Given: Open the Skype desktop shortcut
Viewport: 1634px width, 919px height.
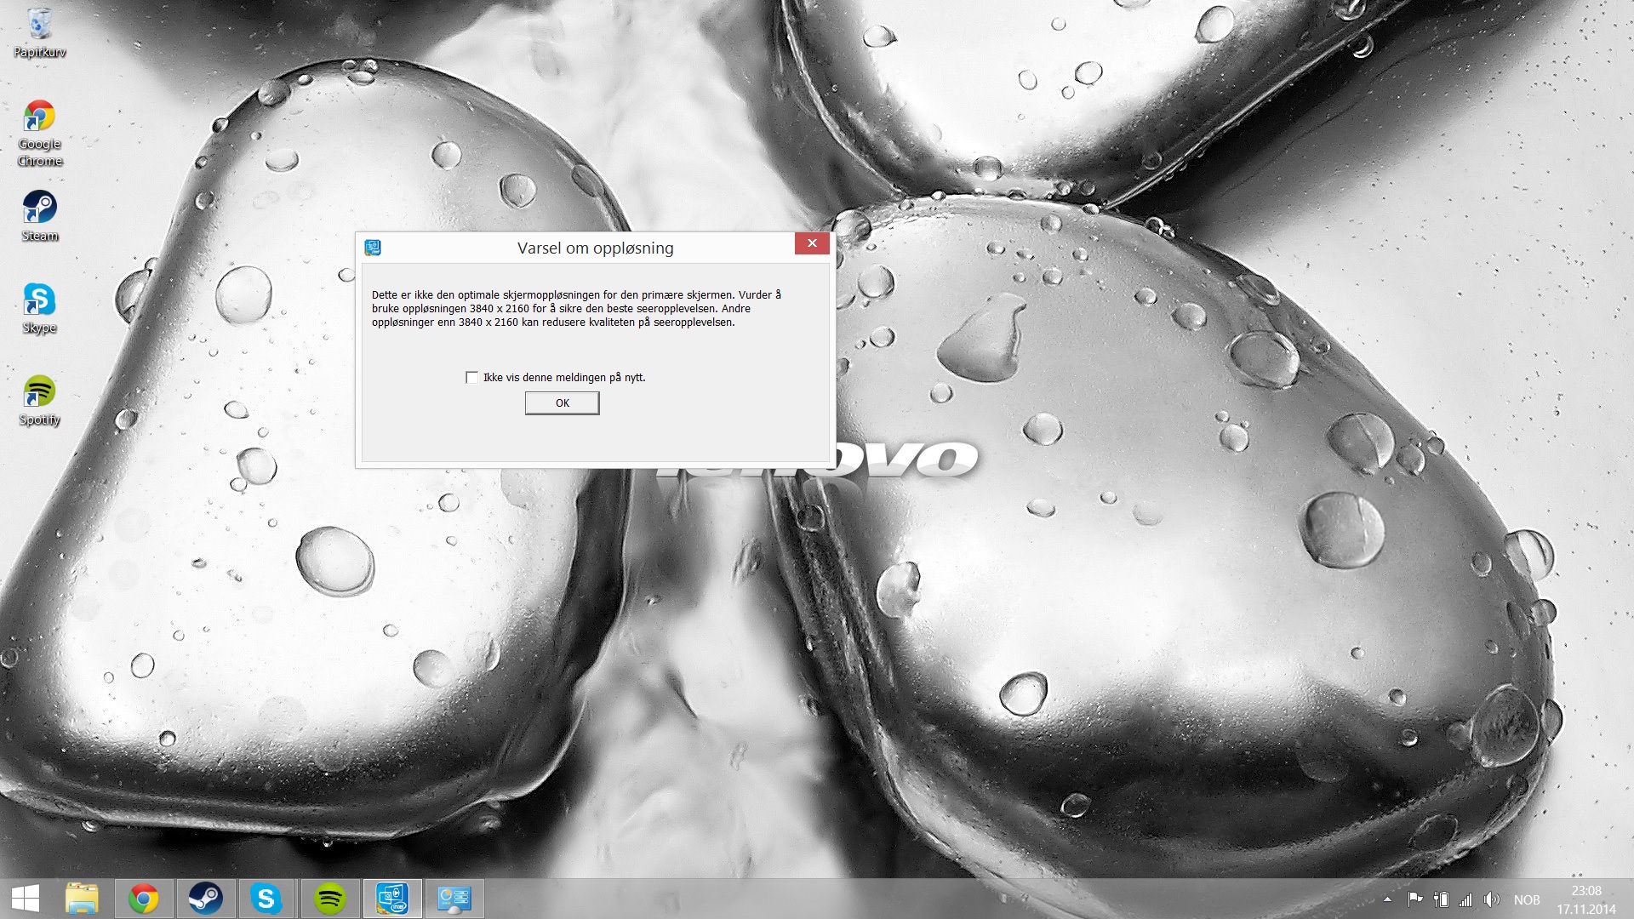Looking at the screenshot, I should pos(39,308).
